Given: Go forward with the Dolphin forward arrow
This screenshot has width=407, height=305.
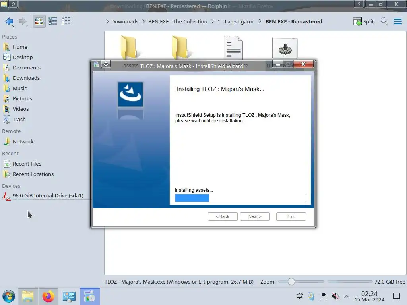Looking at the screenshot, I should coord(22,21).
